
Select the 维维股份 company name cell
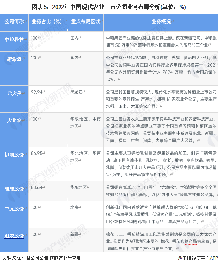pos(14,191)
